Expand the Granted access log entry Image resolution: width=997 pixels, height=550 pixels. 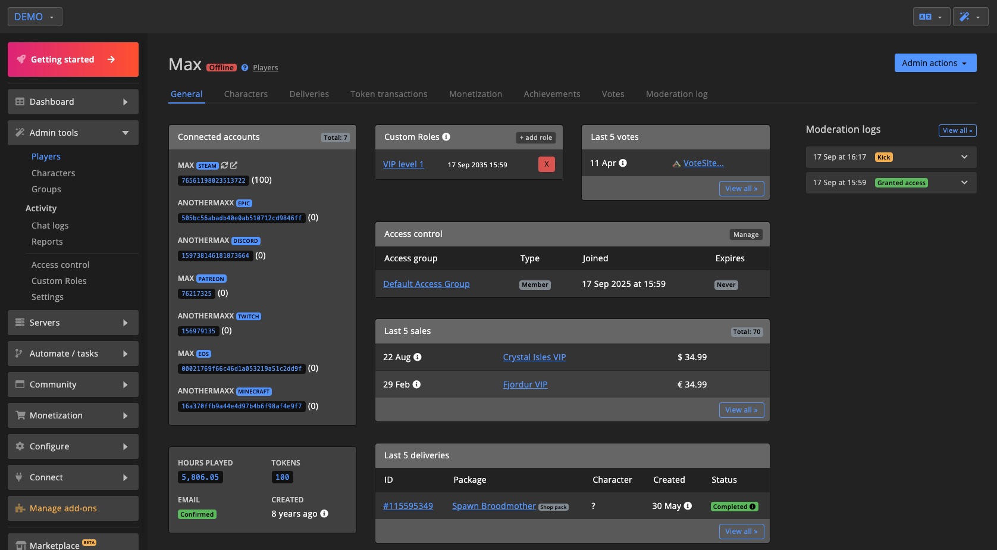[x=964, y=183]
